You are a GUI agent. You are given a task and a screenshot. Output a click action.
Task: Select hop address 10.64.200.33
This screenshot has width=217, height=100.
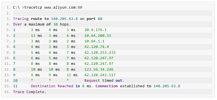(98, 36)
